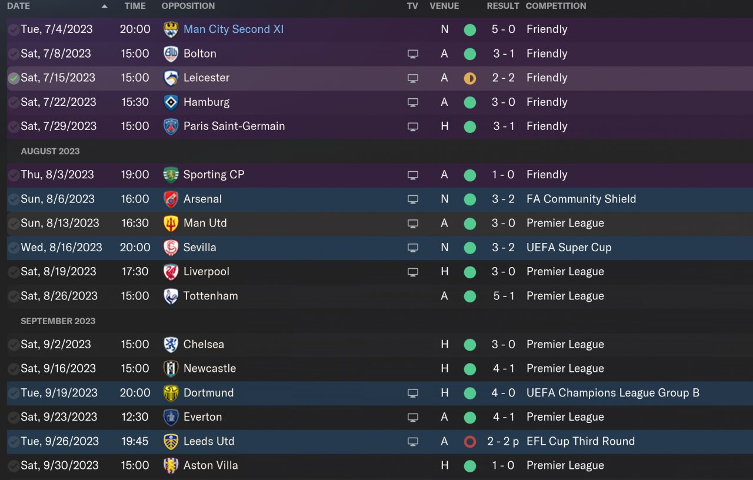Sort fixtures by Opposition column header
Viewport: 753px width, 480px height.
pyautogui.click(x=188, y=6)
